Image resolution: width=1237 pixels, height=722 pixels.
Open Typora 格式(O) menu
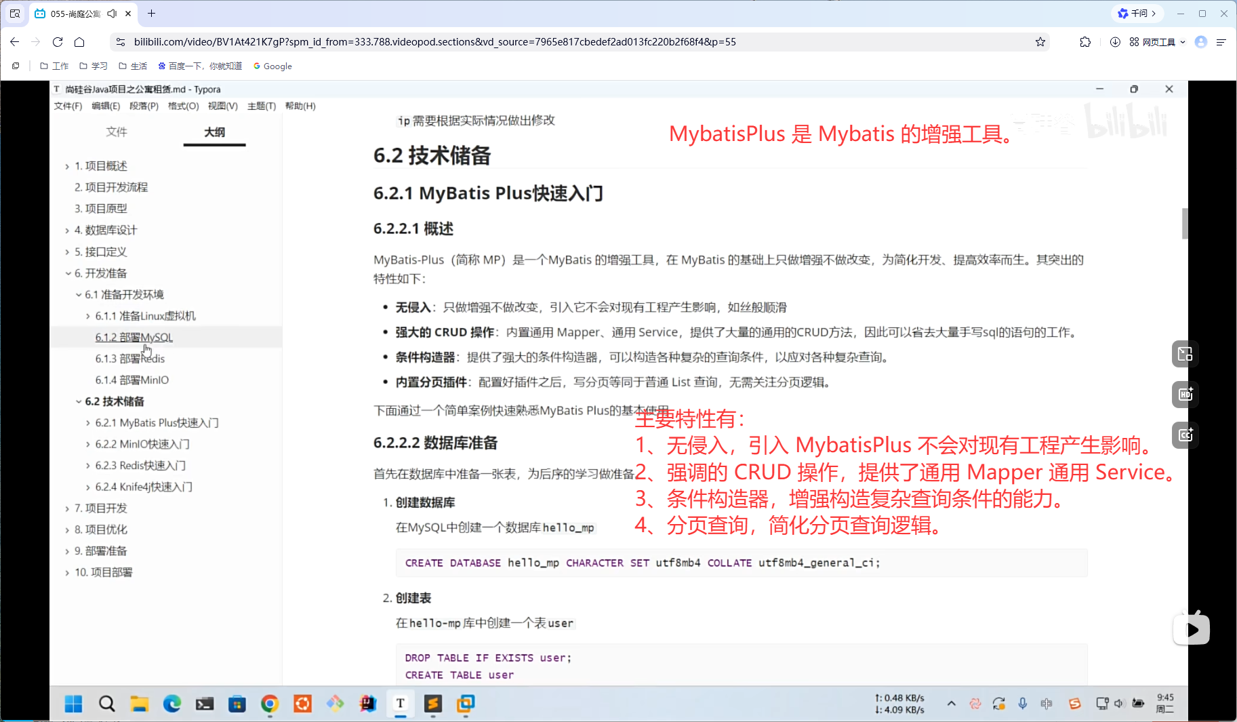click(x=183, y=106)
